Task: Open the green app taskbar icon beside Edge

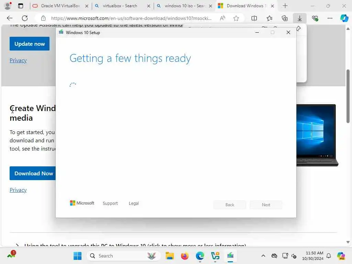Action: click(215, 256)
